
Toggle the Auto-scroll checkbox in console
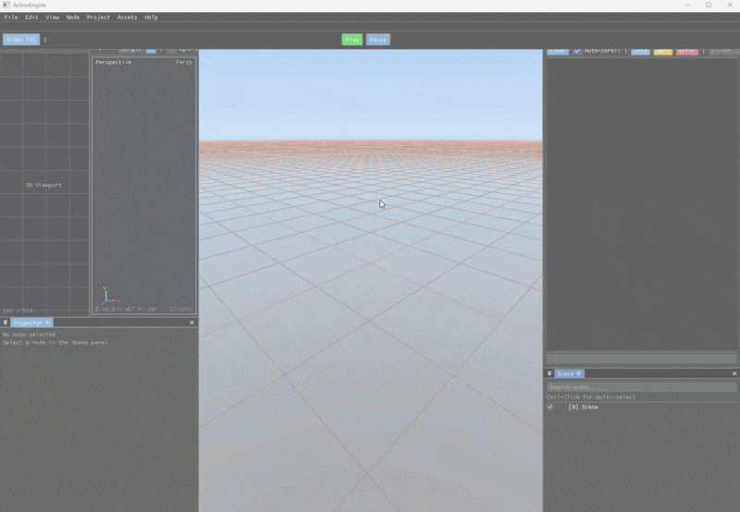(x=577, y=51)
